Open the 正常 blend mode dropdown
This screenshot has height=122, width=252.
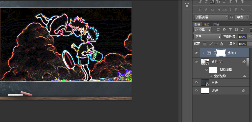click(x=207, y=37)
